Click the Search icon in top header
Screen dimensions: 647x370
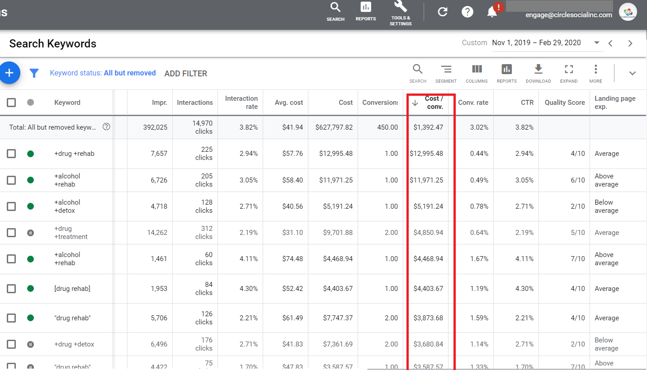(335, 11)
